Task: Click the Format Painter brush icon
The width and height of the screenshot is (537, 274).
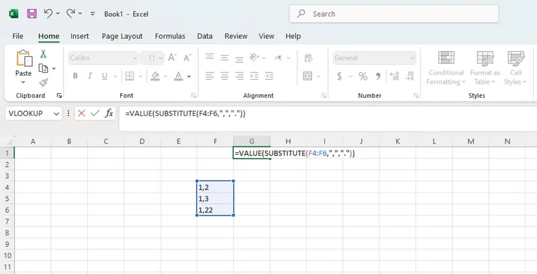Action: coord(44,82)
